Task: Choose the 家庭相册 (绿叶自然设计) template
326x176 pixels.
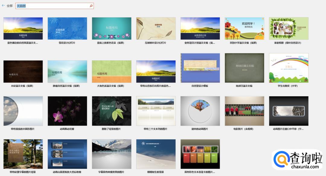Action: (x=289, y=28)
